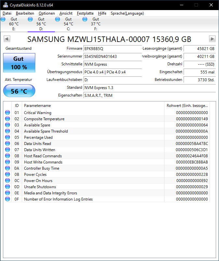Click the ID column header
The width and height of the screenshot is (219, 261).
click(17, 106)
